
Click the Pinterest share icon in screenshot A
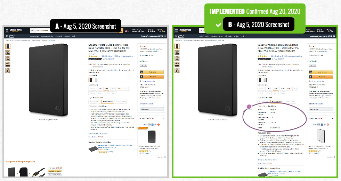click(159, 125)
